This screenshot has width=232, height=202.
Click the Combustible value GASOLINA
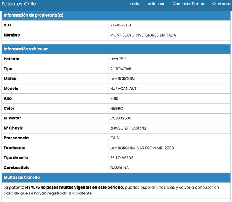119,168
